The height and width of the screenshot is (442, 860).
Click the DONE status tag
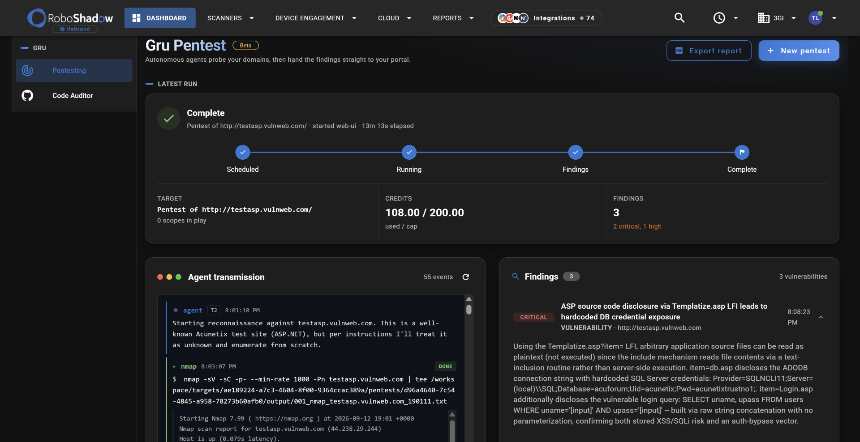point(445,366)
